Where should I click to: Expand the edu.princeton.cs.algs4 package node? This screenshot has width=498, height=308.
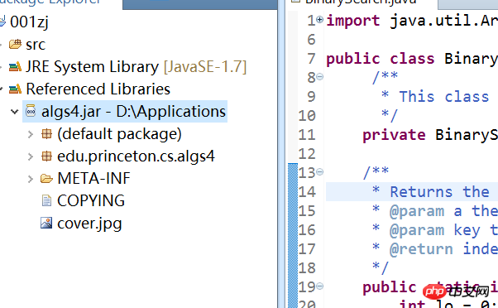click(31, 156)
